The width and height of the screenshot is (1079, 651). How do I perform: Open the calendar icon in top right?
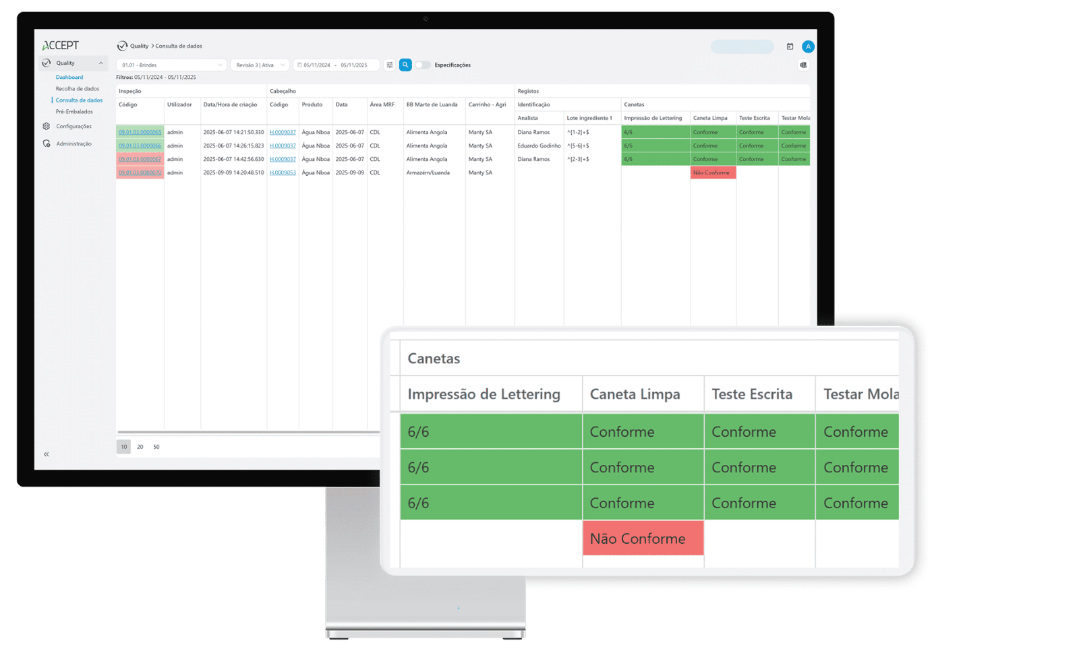pyautogui.click(x=790, y=46)
